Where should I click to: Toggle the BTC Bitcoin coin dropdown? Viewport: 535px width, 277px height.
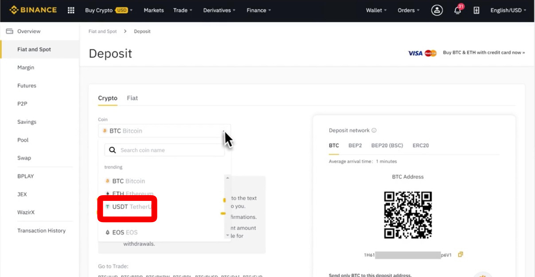pyautogui.click(x=164, y=131)
